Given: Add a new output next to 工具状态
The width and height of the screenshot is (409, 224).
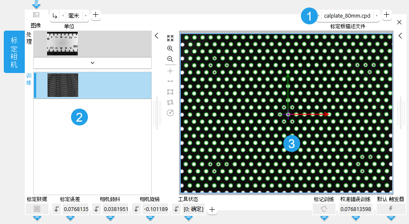Looking at the screenshot, I should pyautogui.click(x=212, y=209).
